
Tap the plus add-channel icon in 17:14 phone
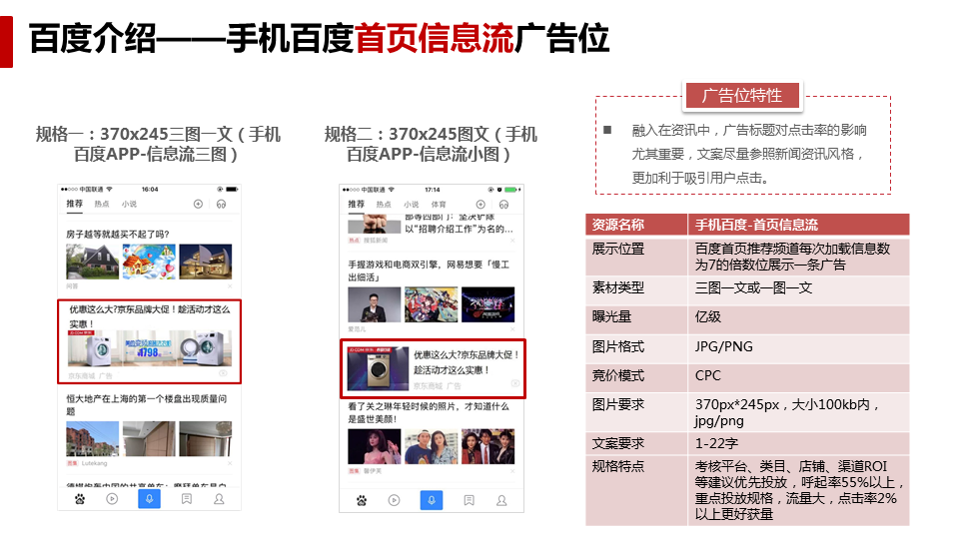coord(480,205)
